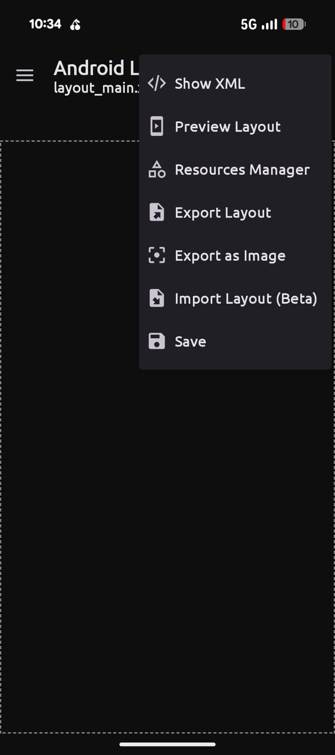Click the Preview Layout phone icon
Viewport: 335px width, 755px height.
coord(156,126)
